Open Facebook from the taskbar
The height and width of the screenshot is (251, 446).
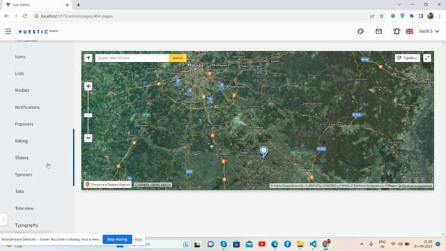coord(288,244)
